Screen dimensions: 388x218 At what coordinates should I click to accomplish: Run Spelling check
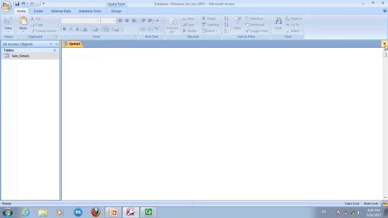210,25
